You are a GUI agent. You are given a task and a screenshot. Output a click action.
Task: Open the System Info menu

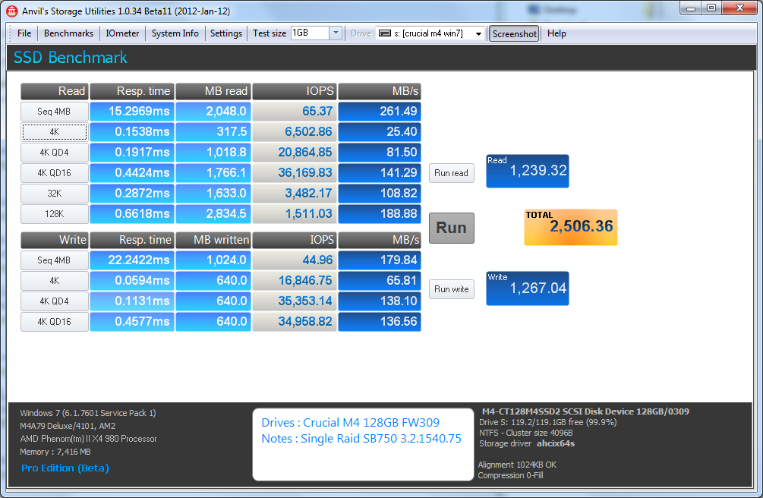point(175,33)
